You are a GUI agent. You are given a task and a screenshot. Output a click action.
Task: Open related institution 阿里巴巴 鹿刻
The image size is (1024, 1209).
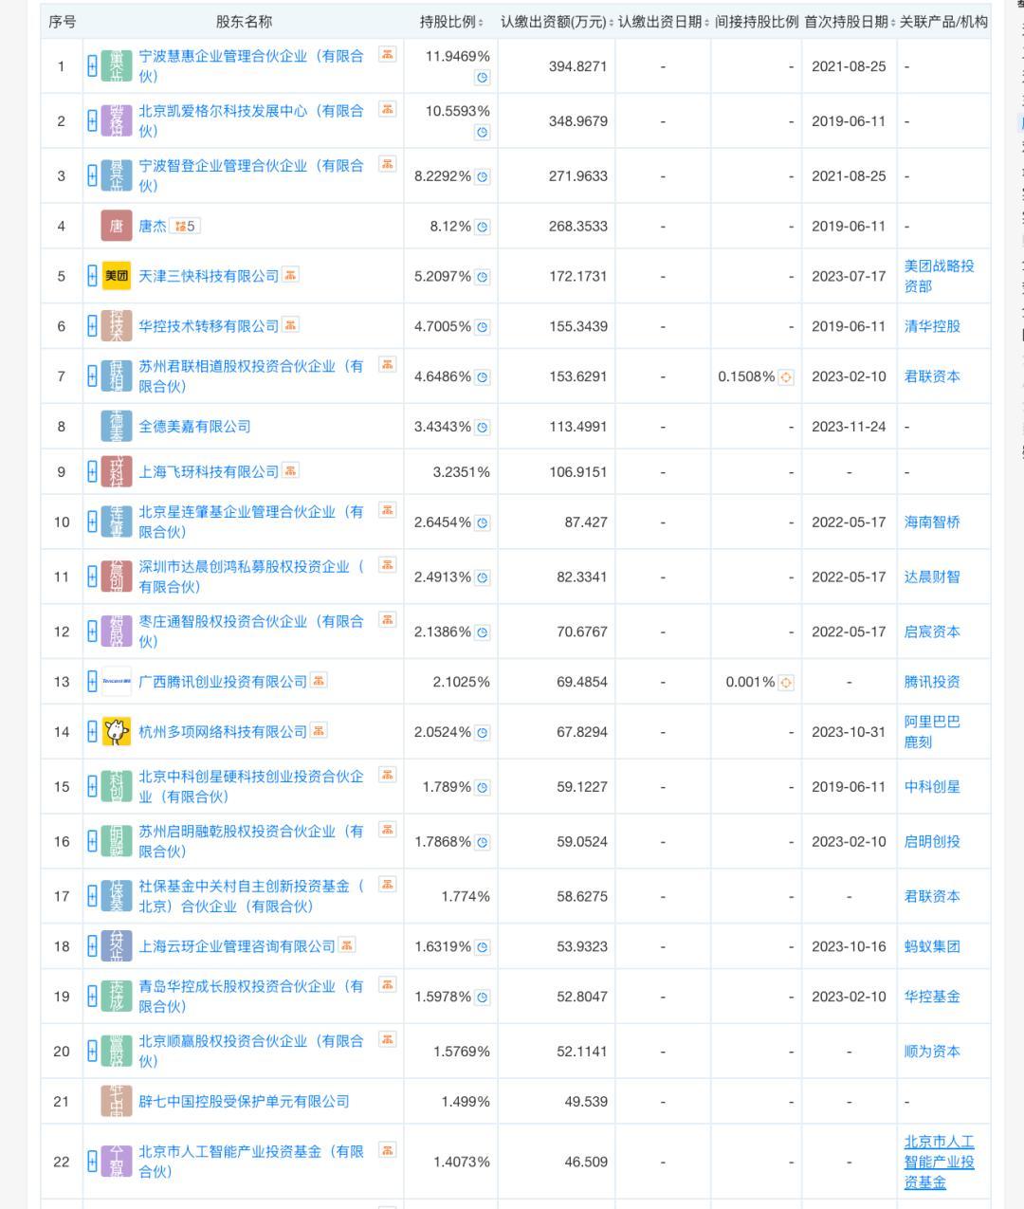[x=932, y=732]
